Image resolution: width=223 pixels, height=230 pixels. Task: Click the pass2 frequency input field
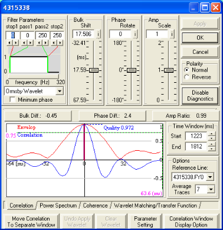pos(42,35)
